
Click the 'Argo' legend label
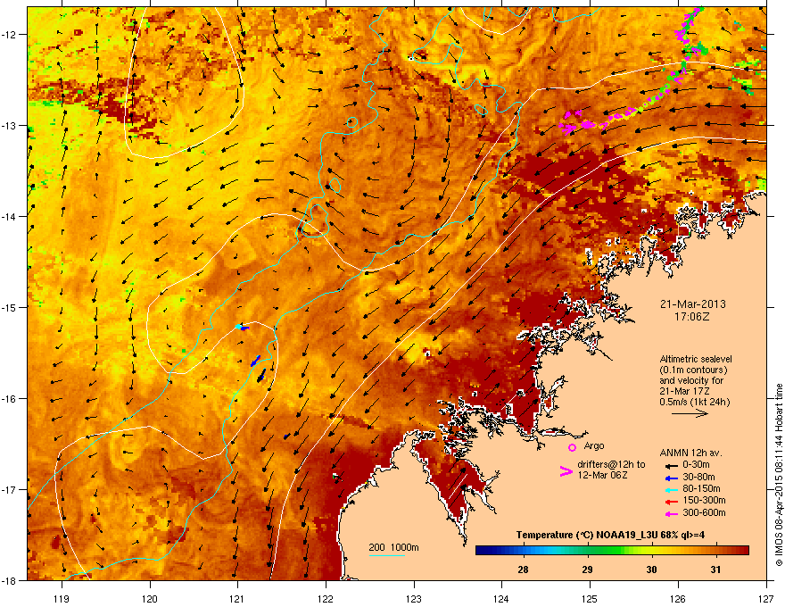pos(594,445)
